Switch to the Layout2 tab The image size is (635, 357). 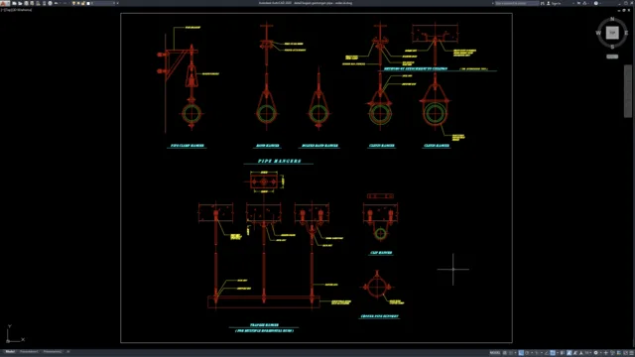click(53, 352)
